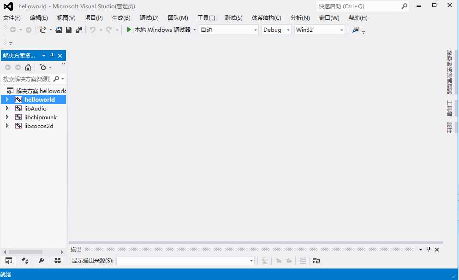The image size is (459, 280).
Task: Open the new project dropdown arrow
Action: [51, 30]
